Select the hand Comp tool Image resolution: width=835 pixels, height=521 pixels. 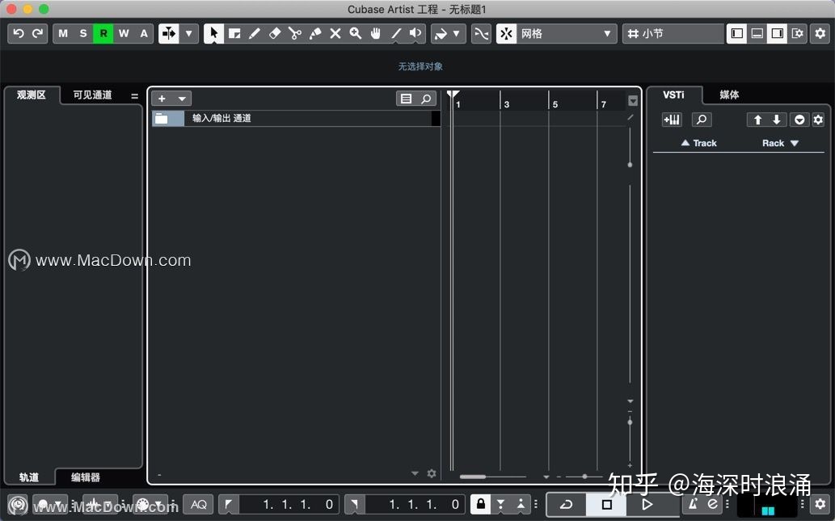click(x=375, y=34)
